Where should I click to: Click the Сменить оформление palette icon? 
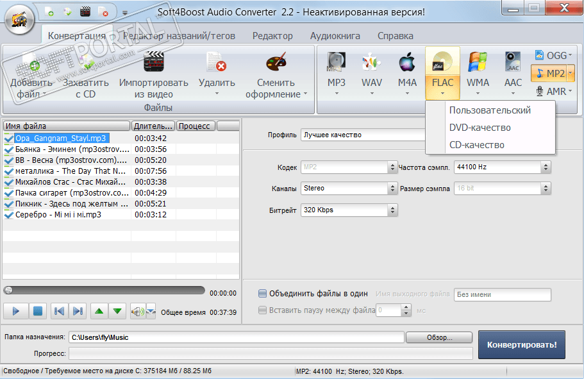pyautogui.click(x=276, y=62)
